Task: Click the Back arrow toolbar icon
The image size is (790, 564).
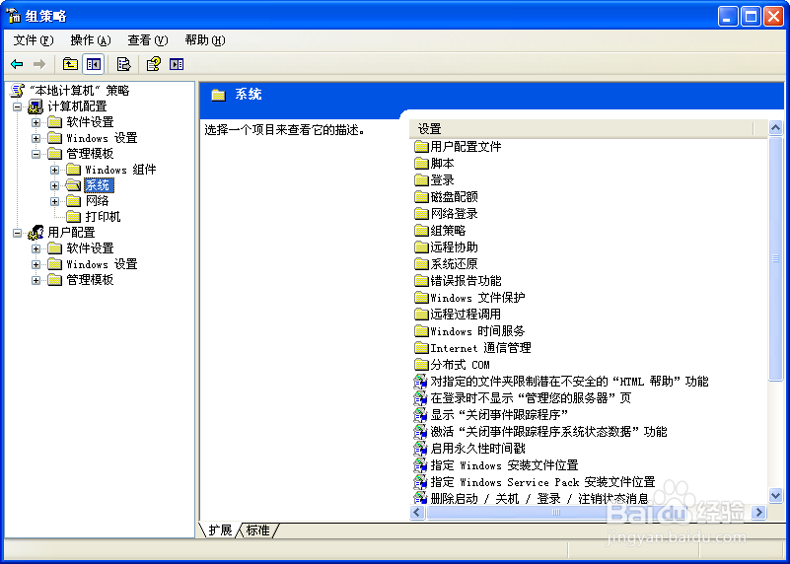Action: (x=17, y=64)
